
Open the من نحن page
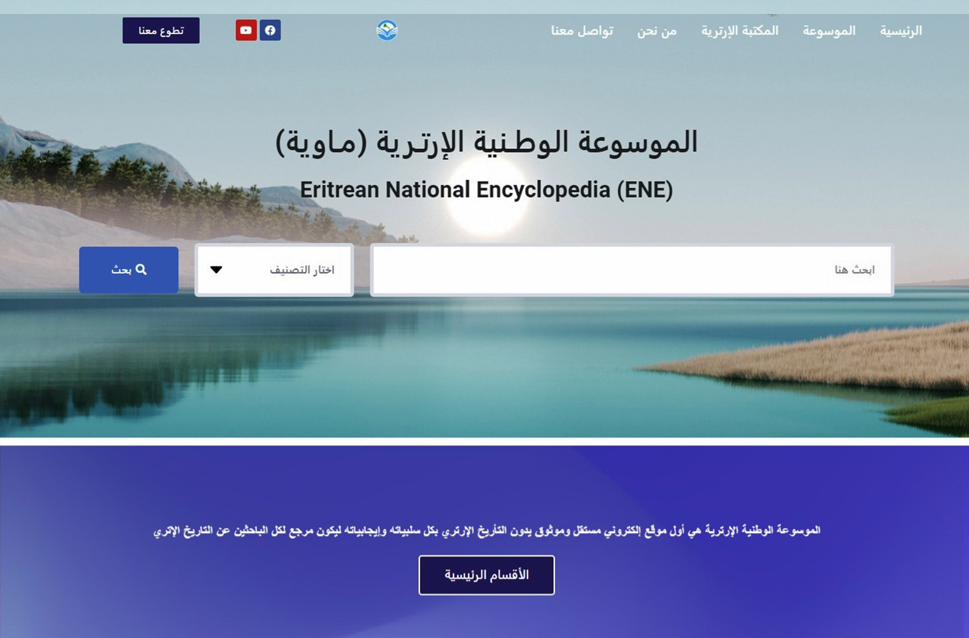(657, 31)
